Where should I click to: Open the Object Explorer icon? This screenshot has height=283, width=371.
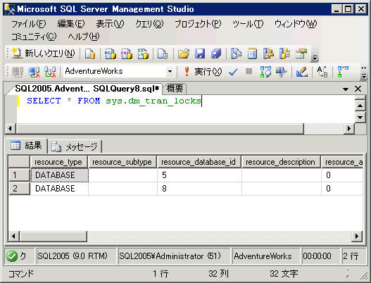click(x=268, y=54)
